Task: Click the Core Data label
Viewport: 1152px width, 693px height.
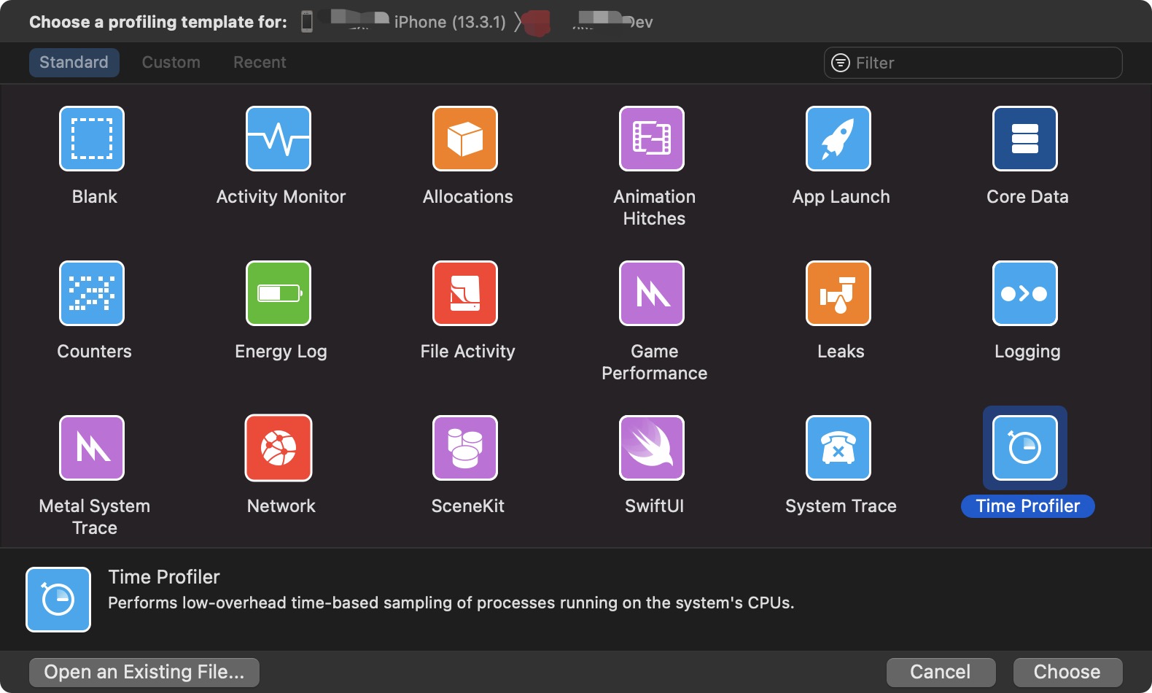Action: tap(1028, 197)
